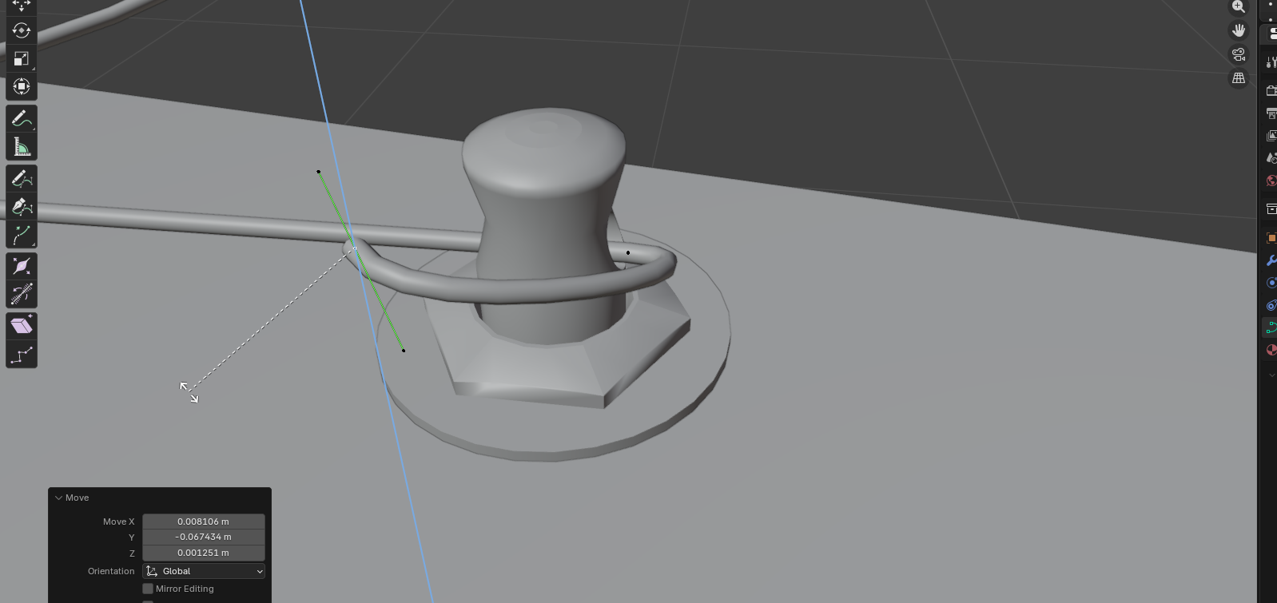Select the Rotate tool
Screen dimensions: 1277x603
(22, 30)
